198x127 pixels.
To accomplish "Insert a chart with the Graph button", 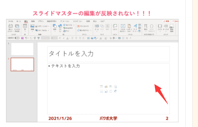I will (66, 31).
